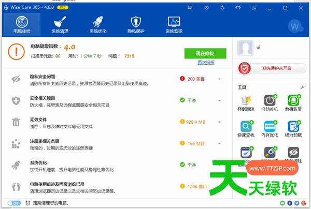Click the 安全相关项目 shield icon
Viewport: 311px width, 209px height.
pos(16,101)
